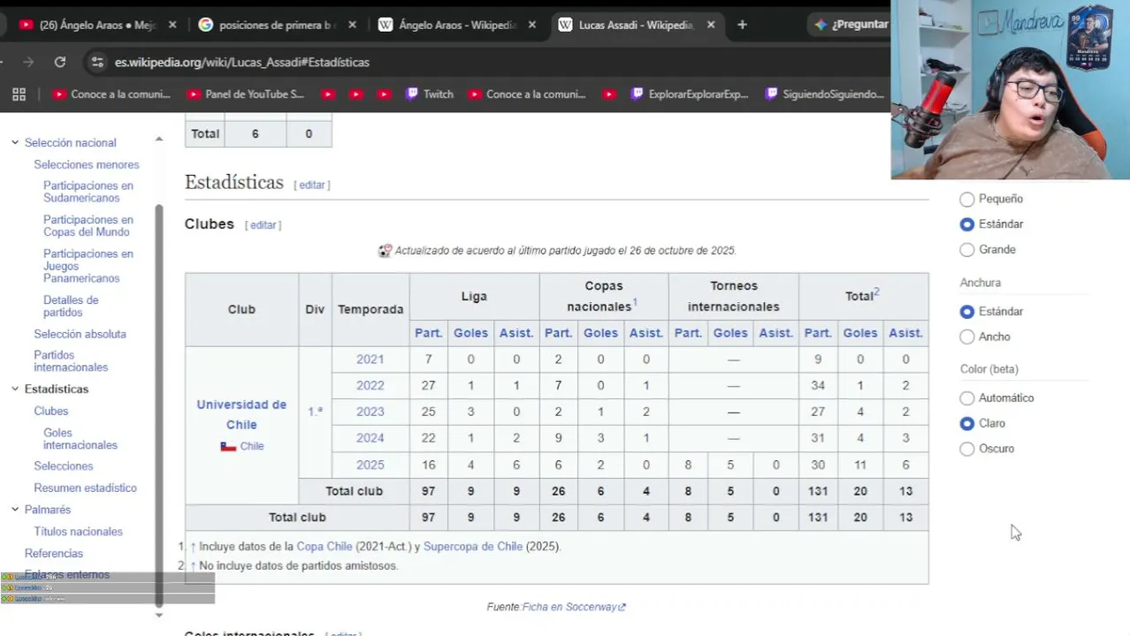The image size is (1130, 636).
Task: Click footnote 2 back-reference arrow
Action: pos(193,566)
